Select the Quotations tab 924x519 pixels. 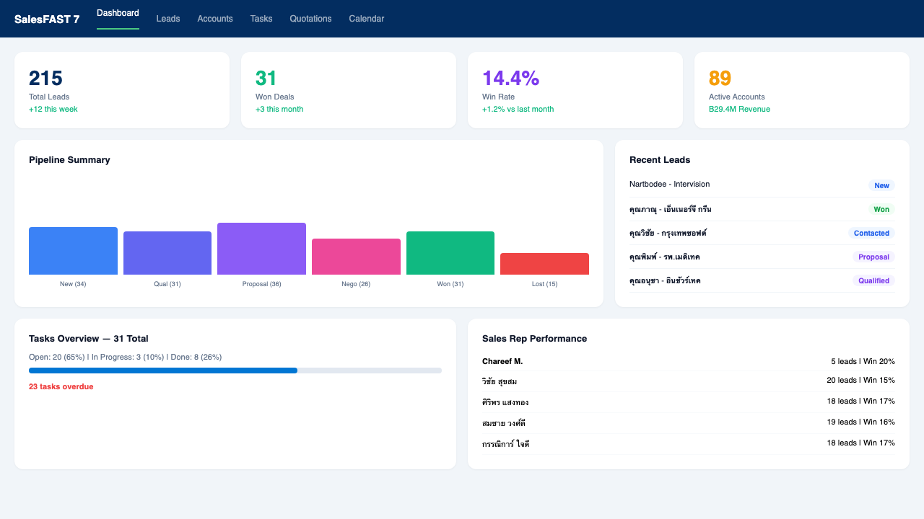(x=310, y=19)
